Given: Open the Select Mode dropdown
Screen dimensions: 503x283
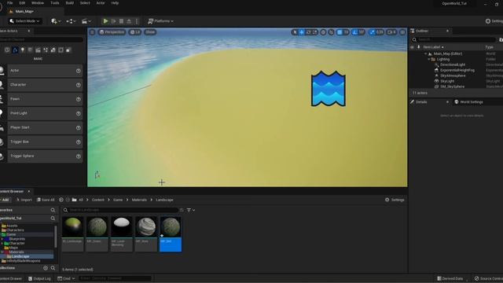Looking at the screenshot, I should [x=24, y=21].
